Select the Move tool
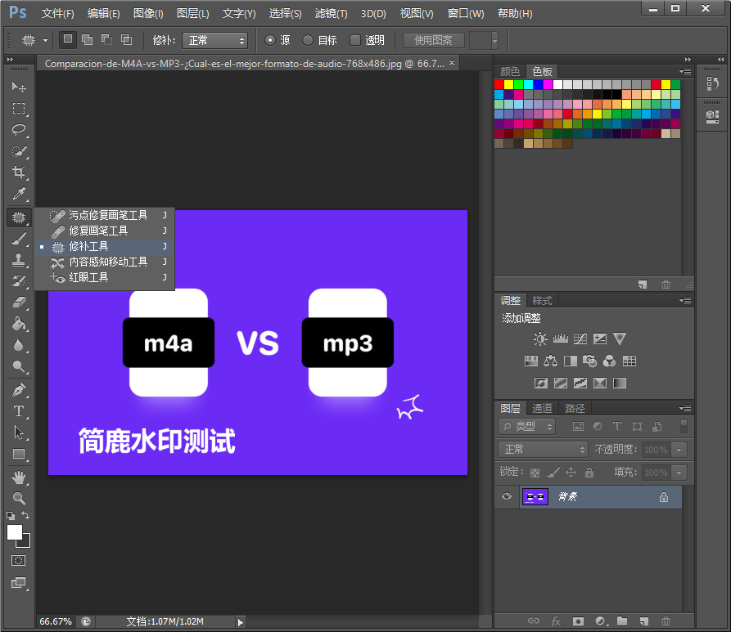 pyautogui.click(x=19, y=87)
